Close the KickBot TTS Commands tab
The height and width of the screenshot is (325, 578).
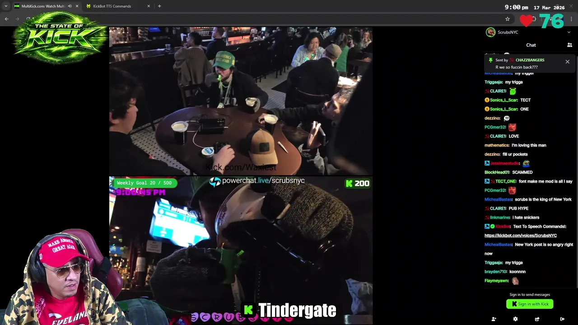coord(149,6)
